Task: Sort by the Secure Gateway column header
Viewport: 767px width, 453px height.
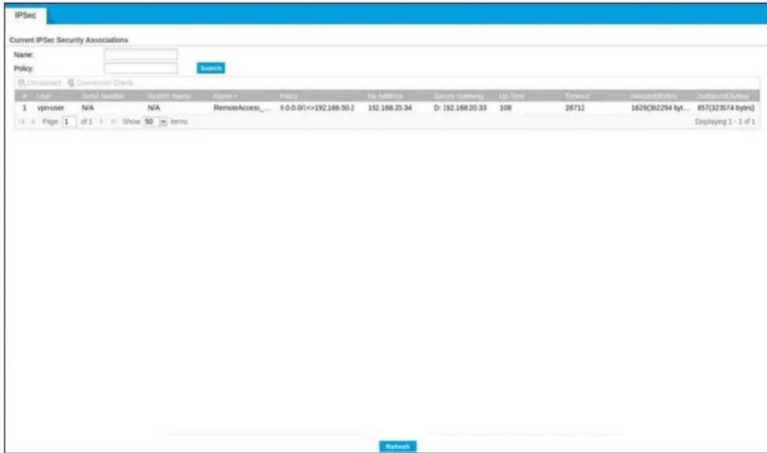Action: [x=459, y=96]
